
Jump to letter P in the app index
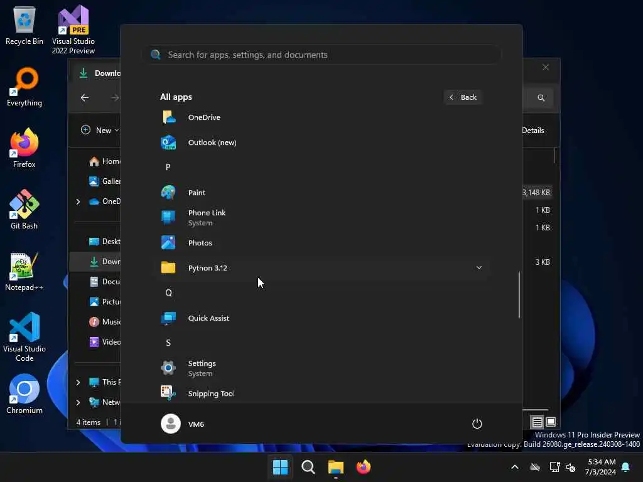point(168,167)
